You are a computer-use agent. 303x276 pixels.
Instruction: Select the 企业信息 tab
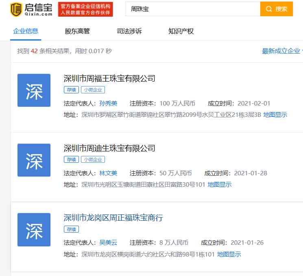click(26, 31)
